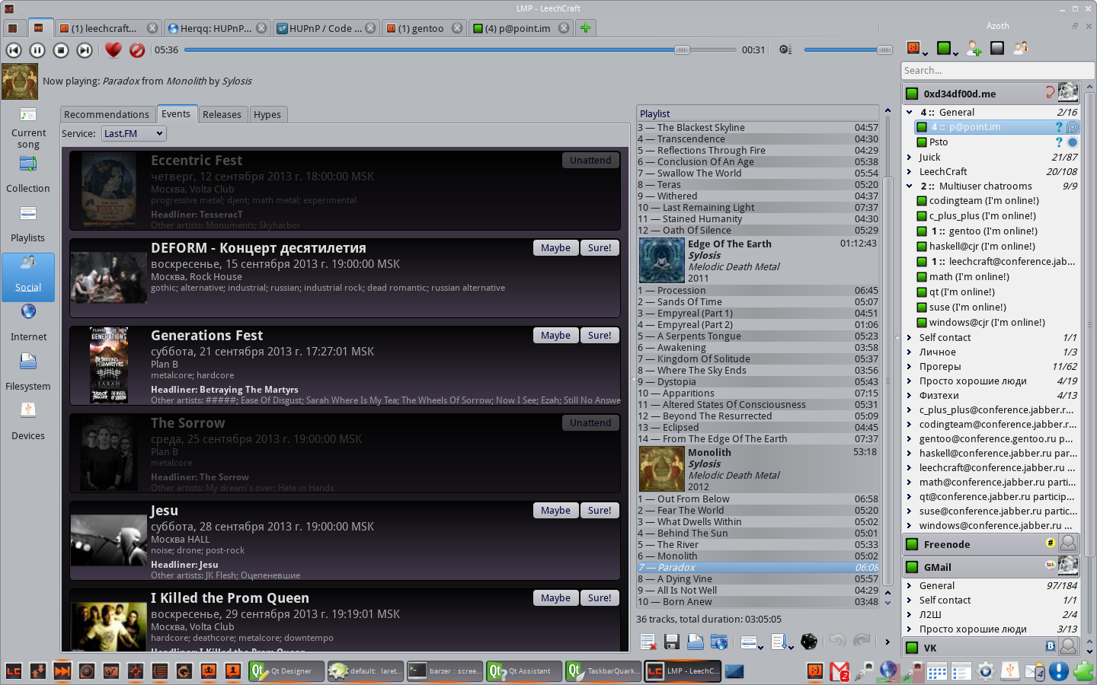Screen dimensions: 1097x685
Task: Open the sort order dropdown in playlist toolbar
Action: tap(782, 642)
